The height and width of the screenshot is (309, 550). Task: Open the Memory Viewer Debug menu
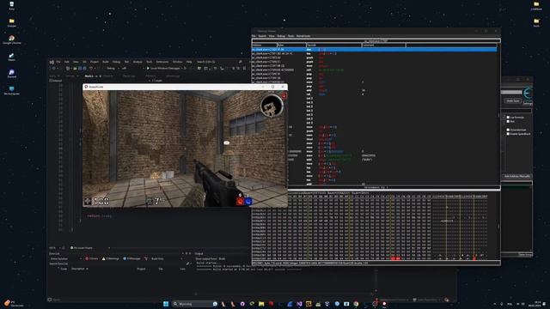(281, 36)
